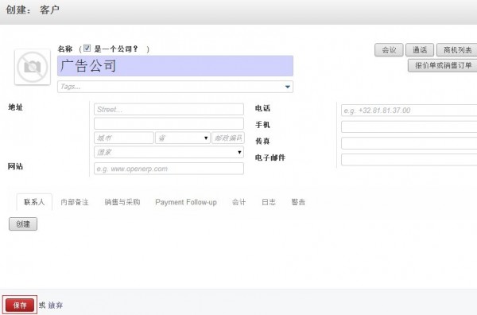Click the second street address line field
Viewport: 477px width, 315px height.
169,123
